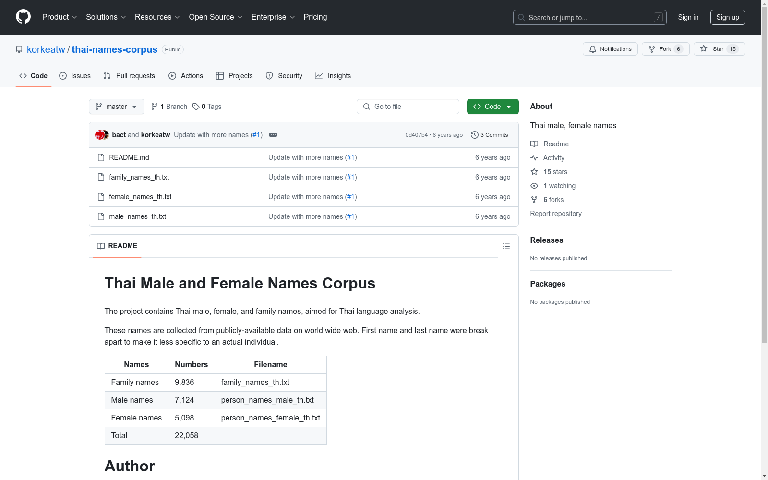
Task: Open the korkeatw user profile link
Action: 46,49
